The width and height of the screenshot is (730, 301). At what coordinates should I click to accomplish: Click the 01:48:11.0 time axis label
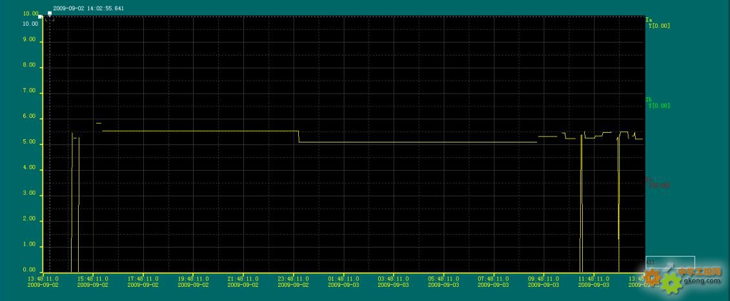(343, 278)
